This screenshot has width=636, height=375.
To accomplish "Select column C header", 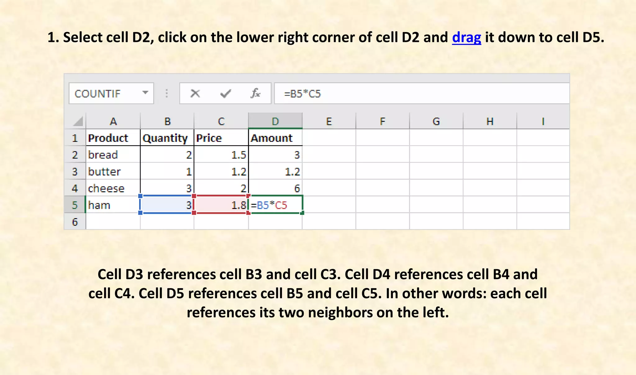I will click(221, 121).
